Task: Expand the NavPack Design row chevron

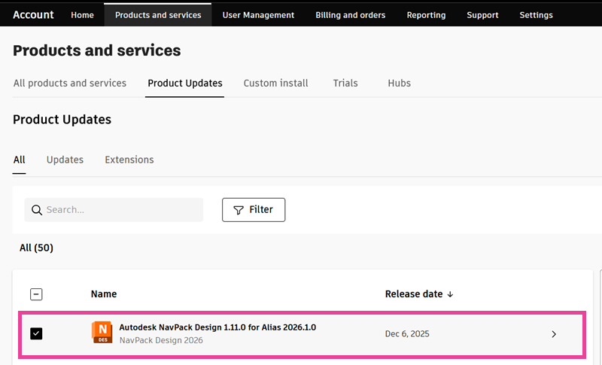Action: [x=554, y=334]
